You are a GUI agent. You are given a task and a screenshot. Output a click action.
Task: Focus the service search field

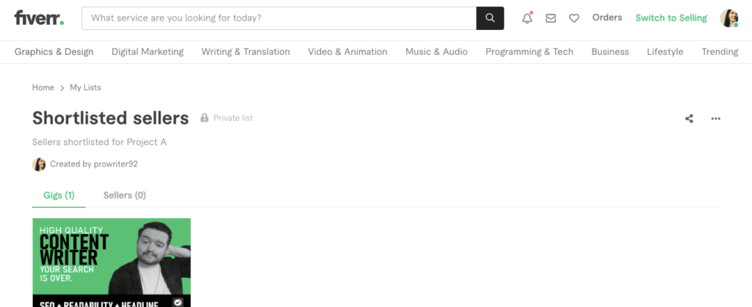279,18
